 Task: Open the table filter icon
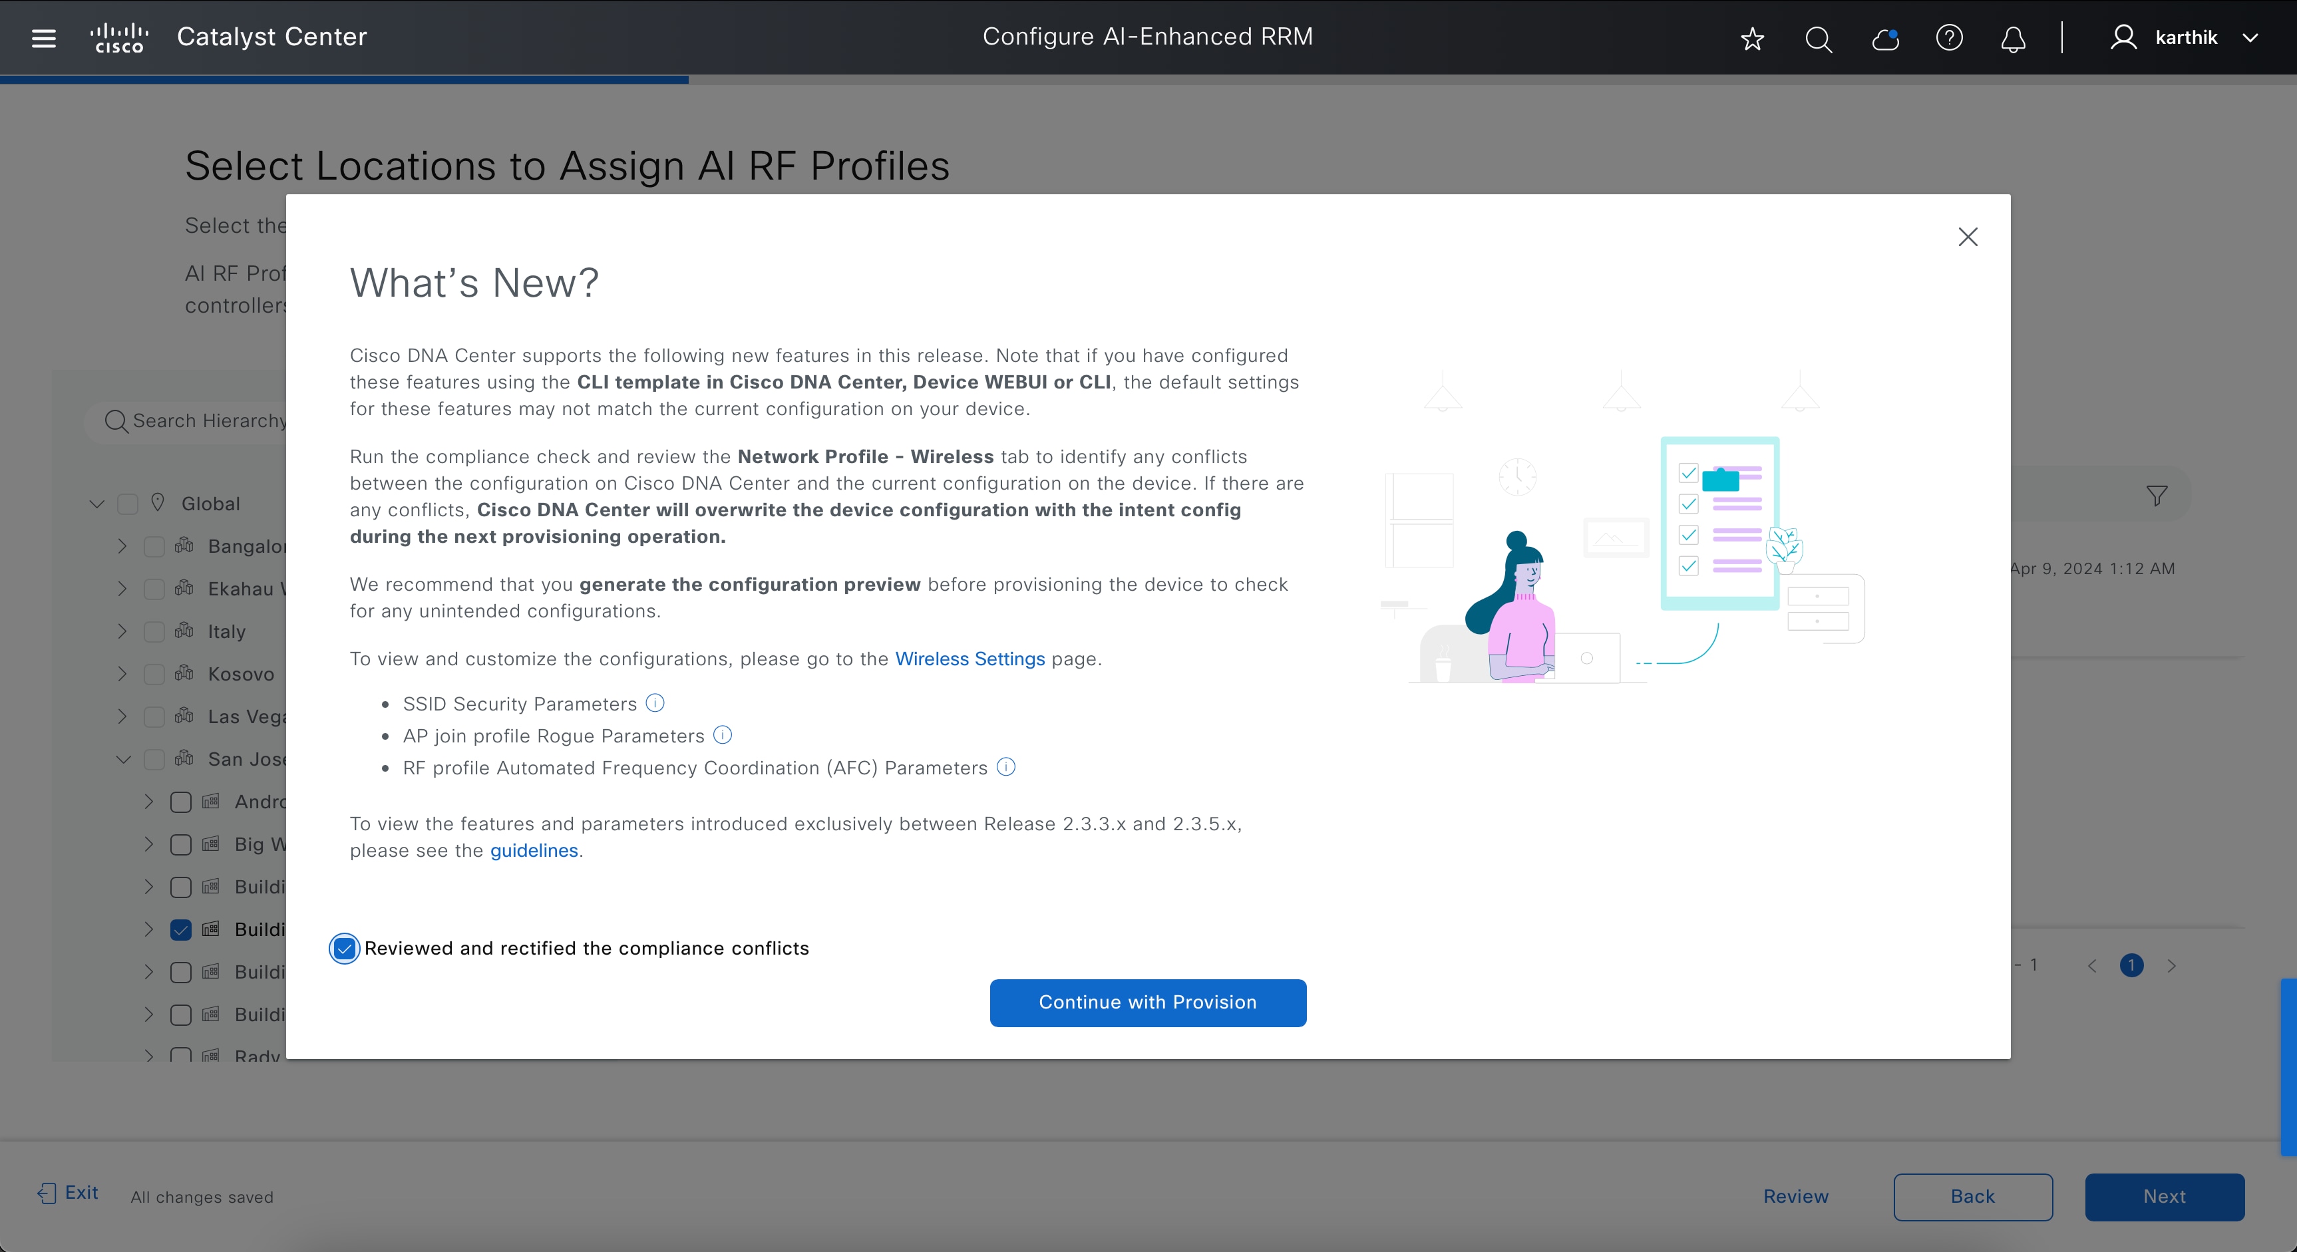pyautogui.click(x=2157, y=496)
